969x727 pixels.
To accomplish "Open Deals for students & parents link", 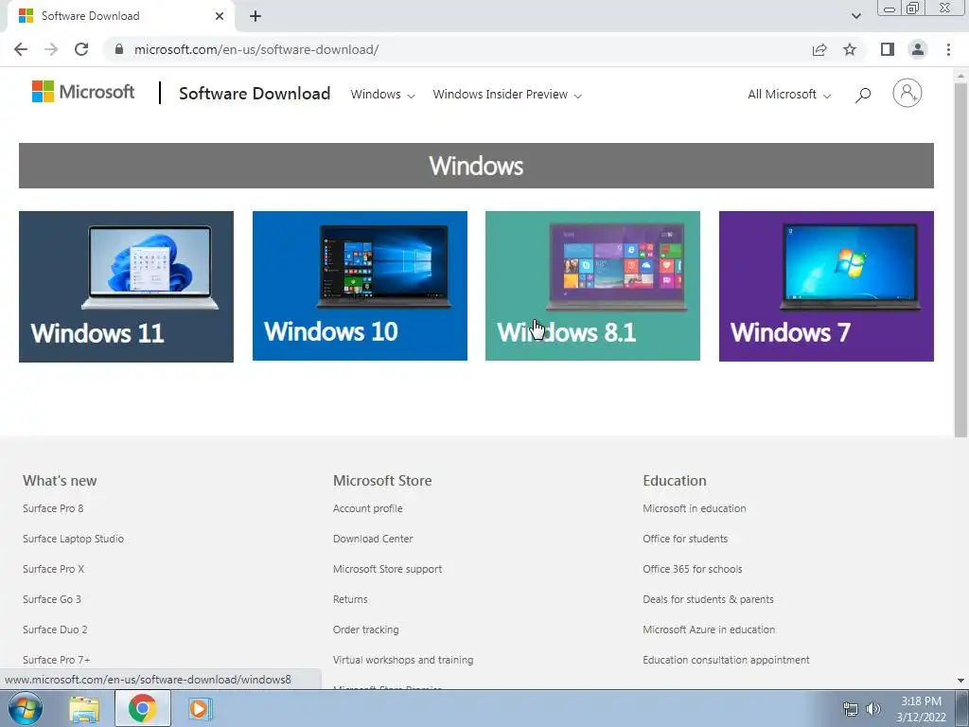I will (x=708, y=599).
